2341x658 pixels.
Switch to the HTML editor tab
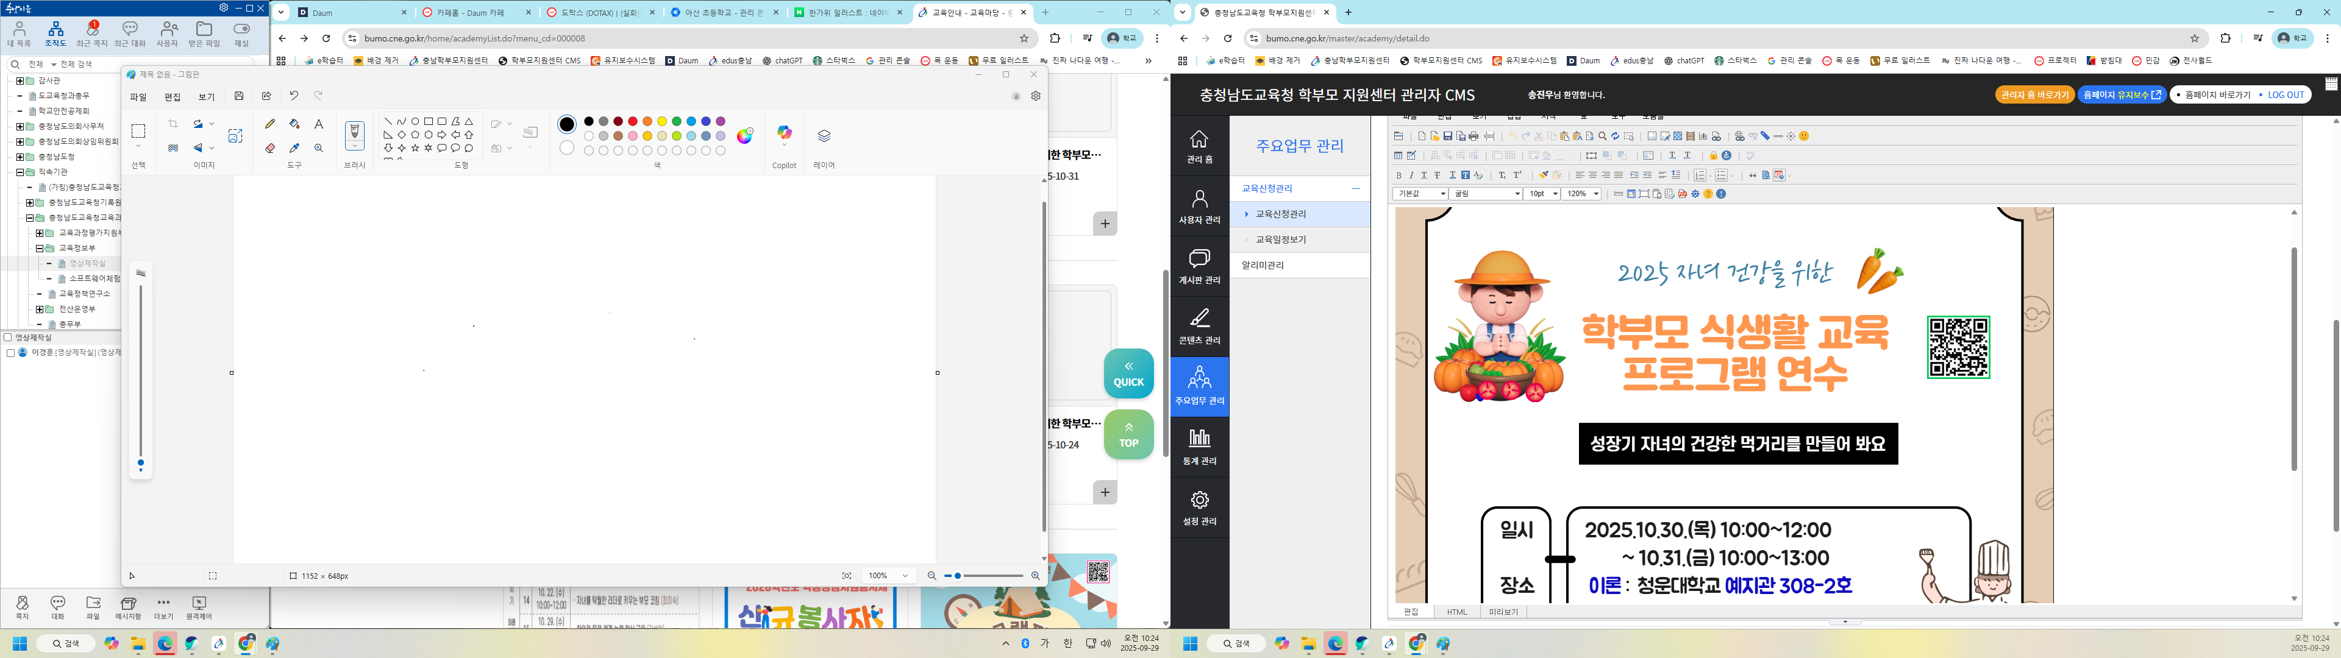(x=1457, y=612)
